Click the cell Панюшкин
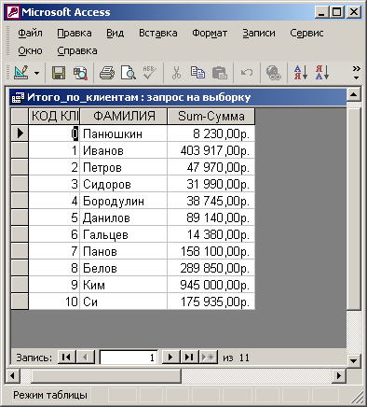367x407 pixels. click(x=124, y=133)
